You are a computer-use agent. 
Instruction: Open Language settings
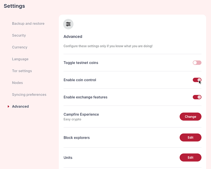(20, 59)
